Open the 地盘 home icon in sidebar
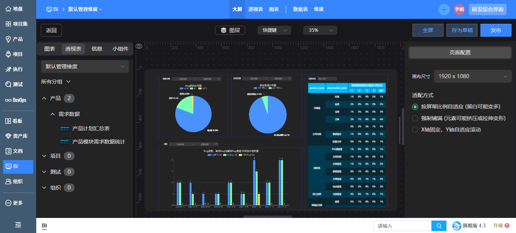Viewport: 516px width, 233px height. 14,9
